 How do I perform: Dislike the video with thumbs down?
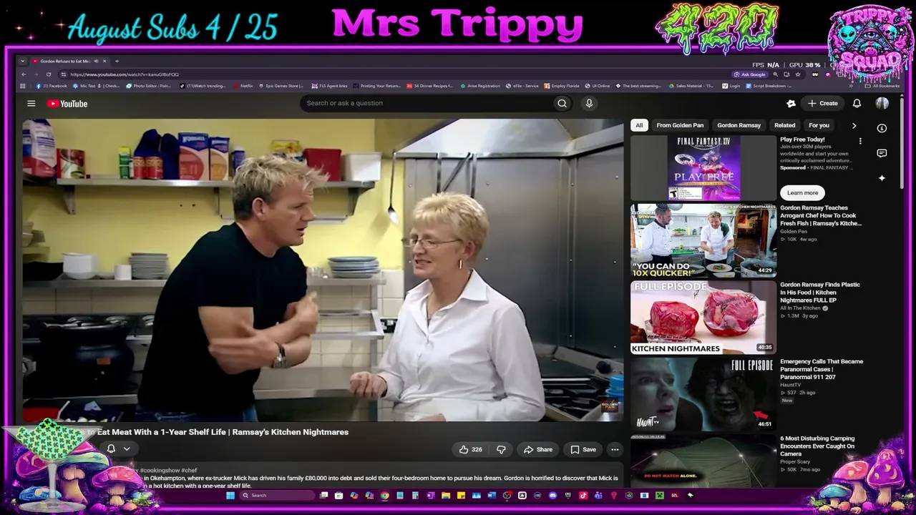pyautogui.click(x=501, y=449)
